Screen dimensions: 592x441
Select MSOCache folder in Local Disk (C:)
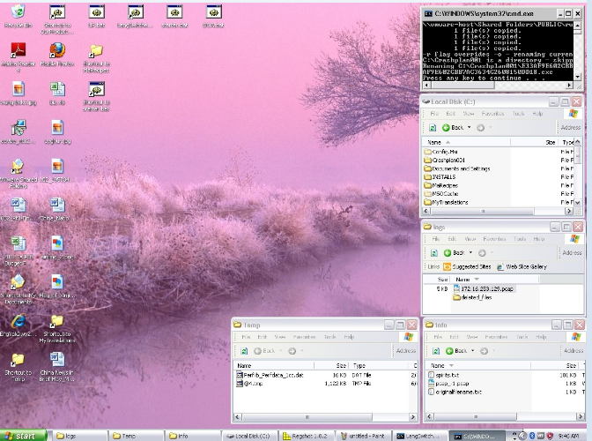441,194
